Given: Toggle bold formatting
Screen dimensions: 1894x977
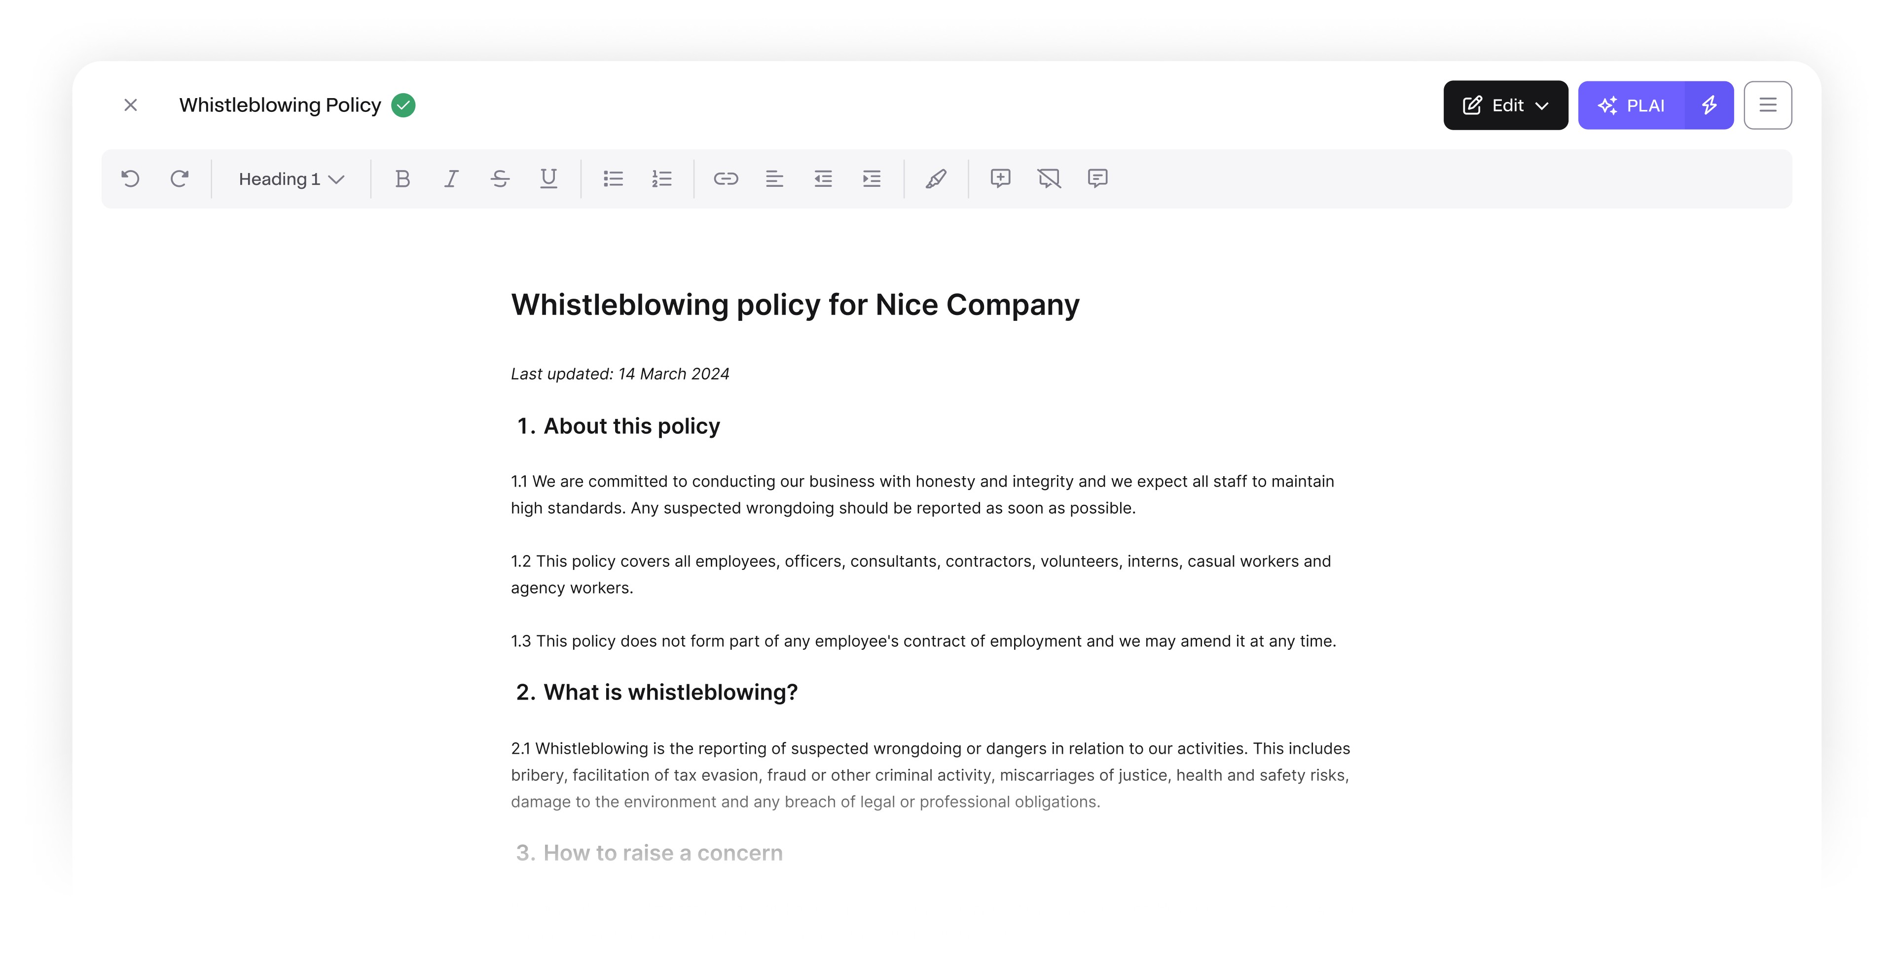Looking at the screenshot, I should click(402, 178).
